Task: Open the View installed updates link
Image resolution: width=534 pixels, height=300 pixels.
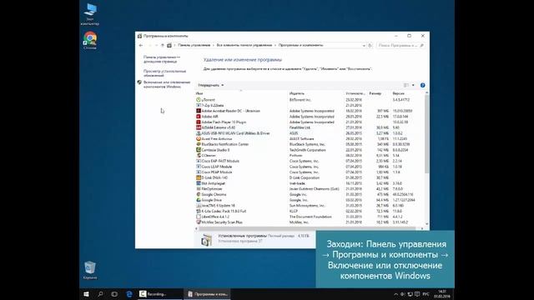Action: coord(164,73)
